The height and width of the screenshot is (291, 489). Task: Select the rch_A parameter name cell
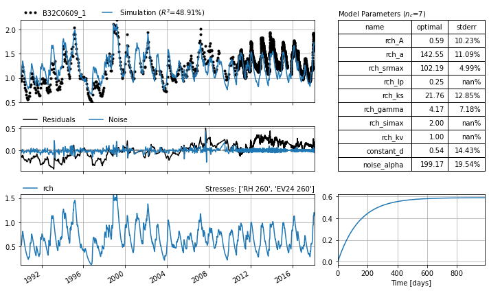pyautogui.click(x=375, y=40)
